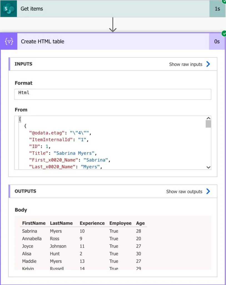Image resolution: width=226 pixels, height=285 pixels.
Task: Click the blue chevron beside Show raw inputs
Action: coord(208,64)
